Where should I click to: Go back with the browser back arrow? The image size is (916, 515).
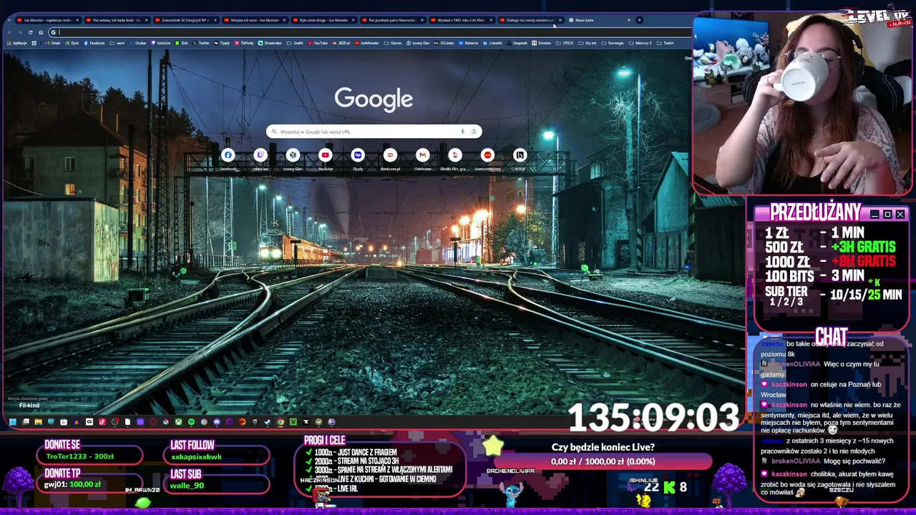10,32
